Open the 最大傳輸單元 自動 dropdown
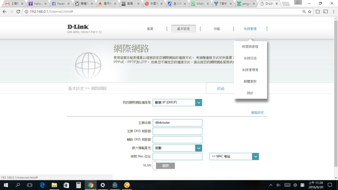338x190 pixels. (198, 148)
